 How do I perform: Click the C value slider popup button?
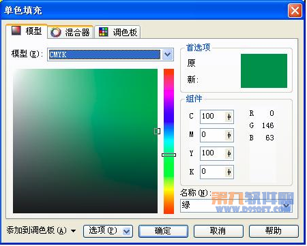pos(229,117)
